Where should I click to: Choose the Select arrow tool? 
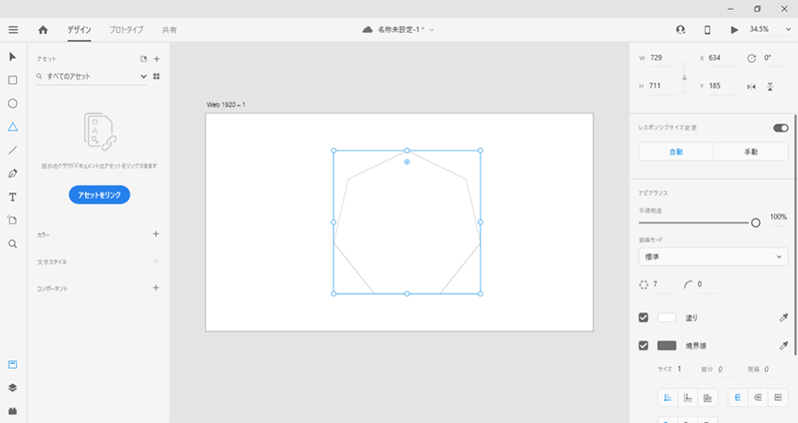(12, 57)
